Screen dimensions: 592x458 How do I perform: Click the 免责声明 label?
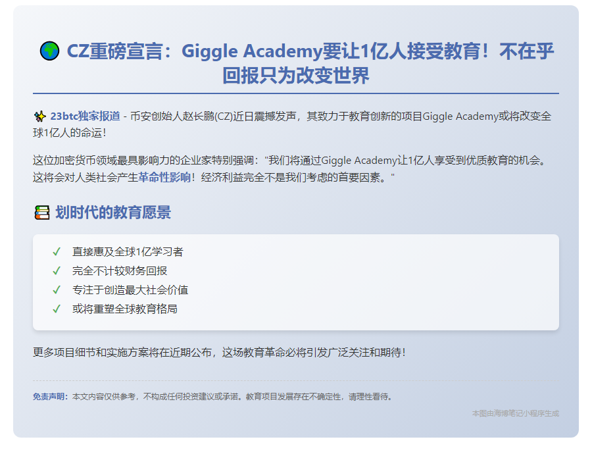[x=50, y=396]
